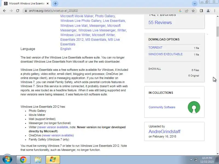Click the '6 Original' count text

pyautogui.click(x=194, y=76)
